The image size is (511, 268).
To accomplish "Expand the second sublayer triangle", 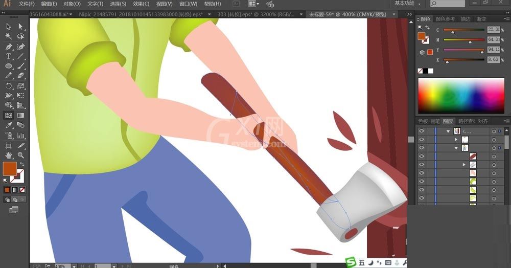I will coord(456,140).
